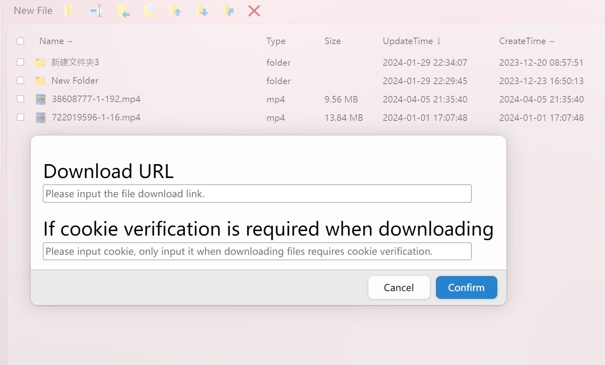
Task: Click the file download link input field
Action: tap(257, 194)
